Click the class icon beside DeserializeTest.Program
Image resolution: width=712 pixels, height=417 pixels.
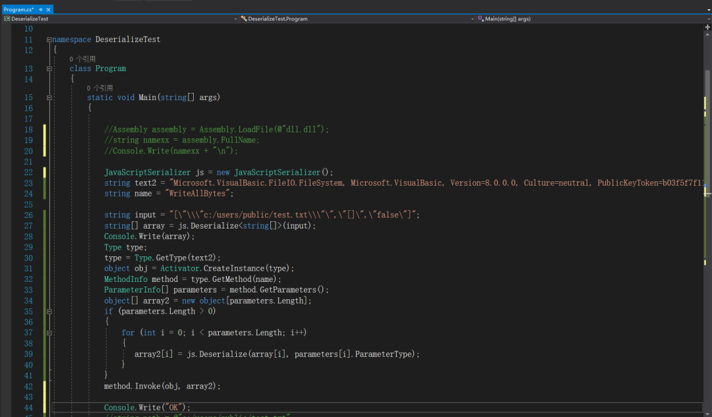(244, 18)
